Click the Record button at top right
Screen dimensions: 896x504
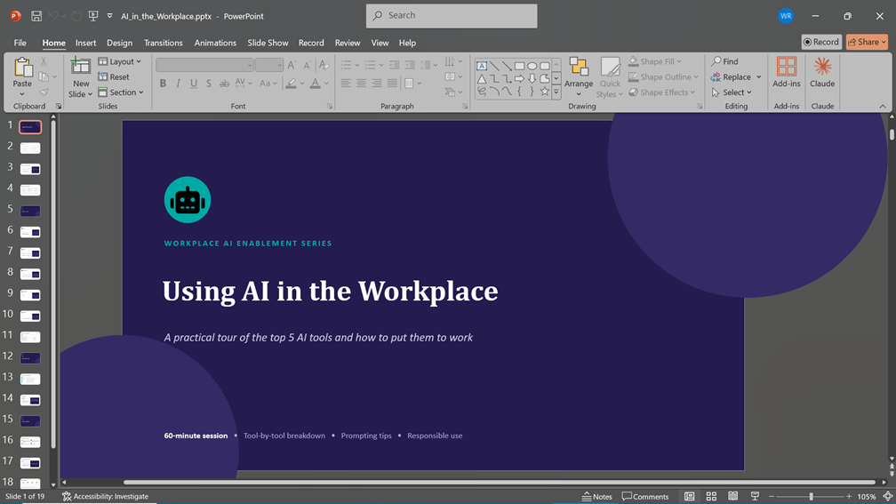click(x=821, y=42)
